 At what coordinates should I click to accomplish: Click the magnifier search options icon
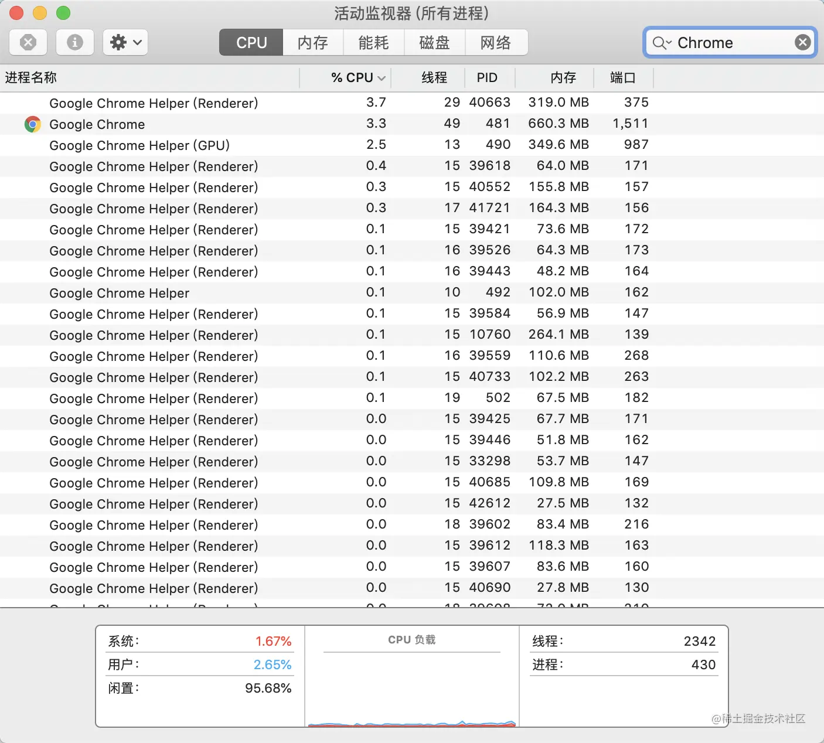pyautogui.click(x=662, y=43)
